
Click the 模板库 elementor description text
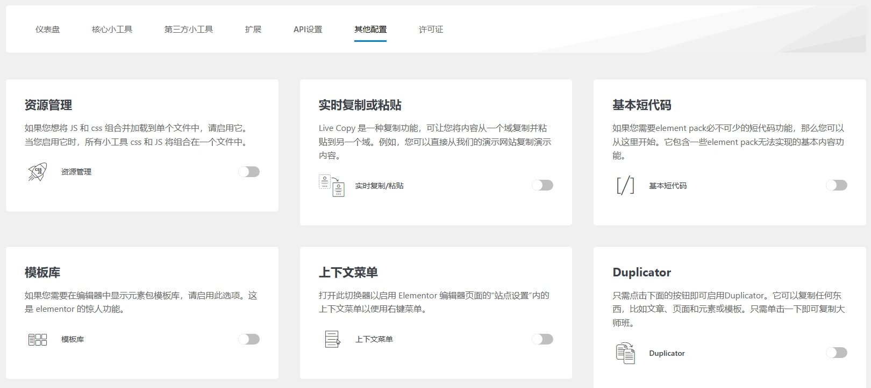point(141,302)
